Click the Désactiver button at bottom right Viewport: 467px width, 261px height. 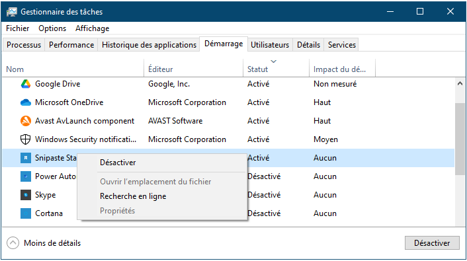coord(432,243)
